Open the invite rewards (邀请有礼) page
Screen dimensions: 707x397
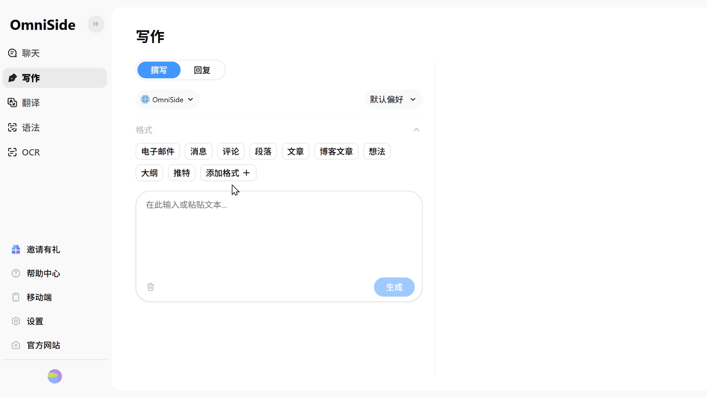43,250
